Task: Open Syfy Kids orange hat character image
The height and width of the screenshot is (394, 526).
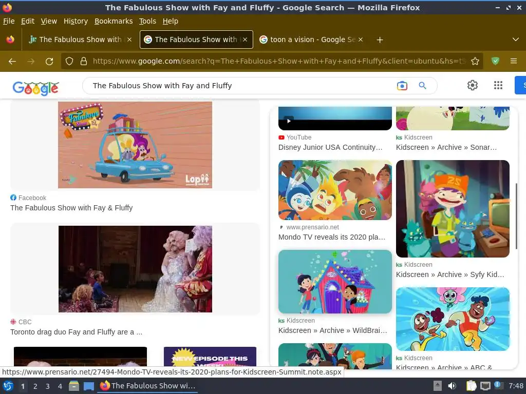Action: pos(453,209)
